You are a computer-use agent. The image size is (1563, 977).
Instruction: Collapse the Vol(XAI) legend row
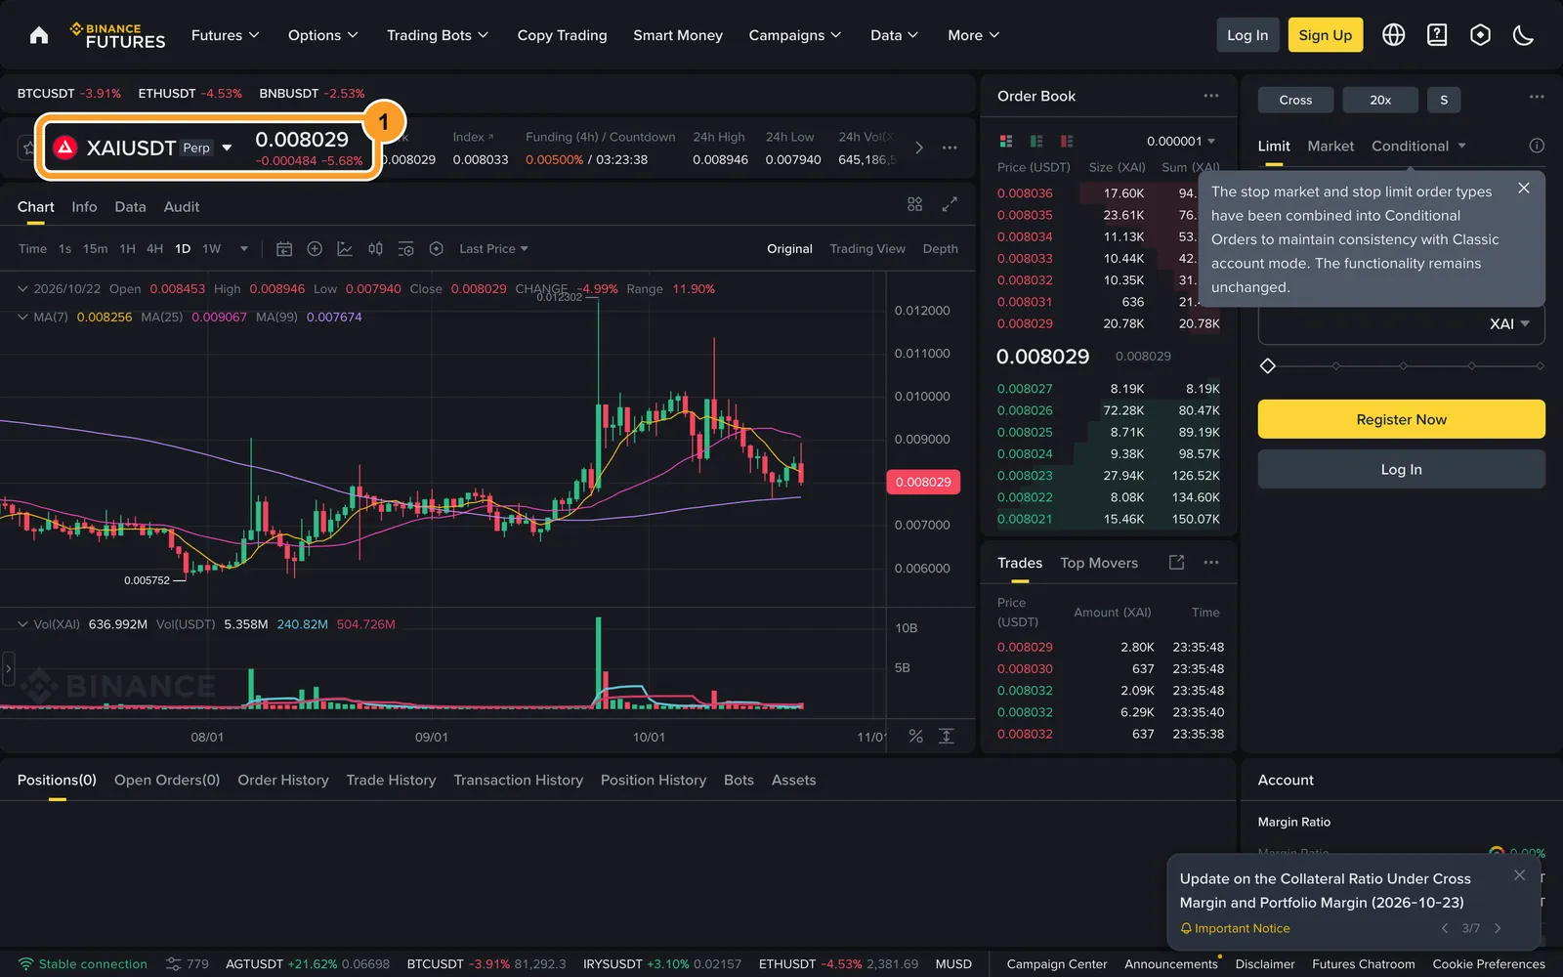click(x=22, y=624)
